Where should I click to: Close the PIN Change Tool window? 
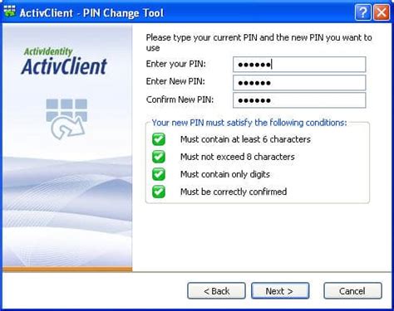[x=382, y=12]
